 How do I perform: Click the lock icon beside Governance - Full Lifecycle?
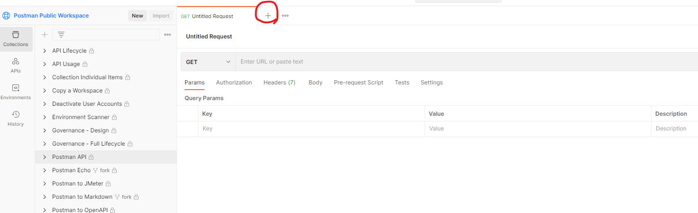coord(130,144)
